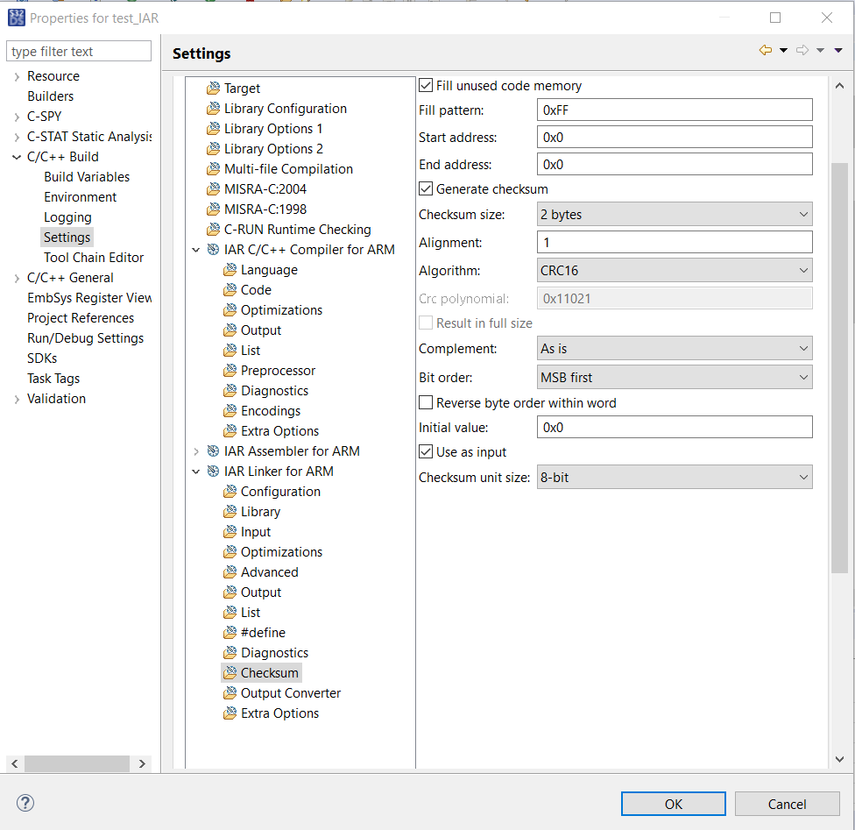Image resolution: width=855 pixels, height=830 pixels.
Task: Click the sidebar horizontal scrollbar thumb
Action: (x=77, y=763)
